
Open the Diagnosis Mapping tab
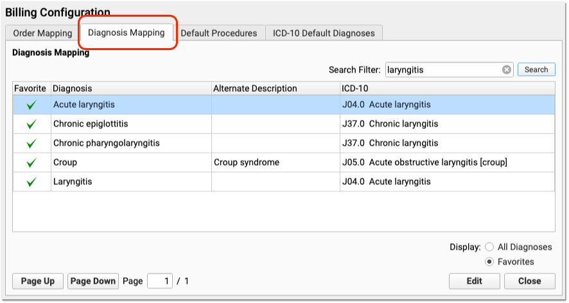point(127,33)
